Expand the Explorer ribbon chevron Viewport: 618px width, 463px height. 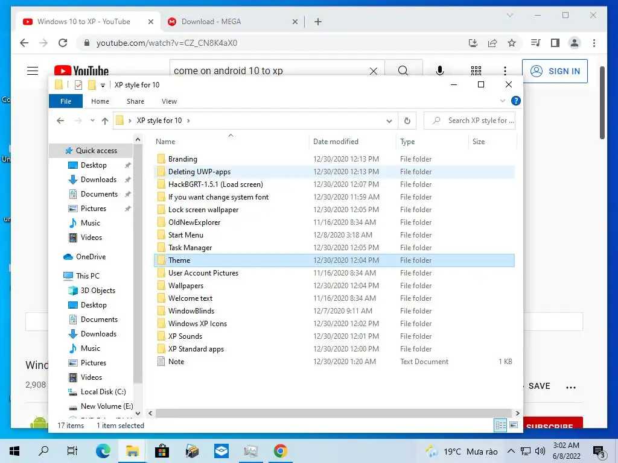point(503,101)
